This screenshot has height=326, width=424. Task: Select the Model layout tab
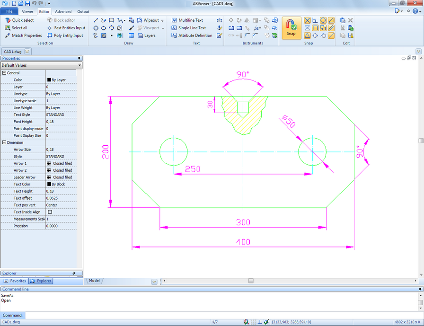tap(94, 281)
